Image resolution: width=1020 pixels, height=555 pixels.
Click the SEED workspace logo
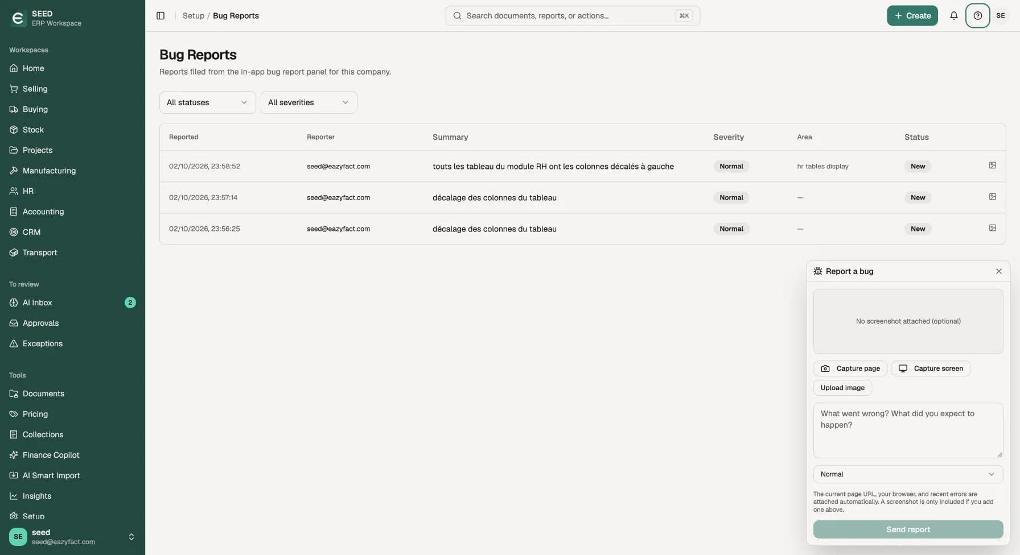[x=18, y=18]
